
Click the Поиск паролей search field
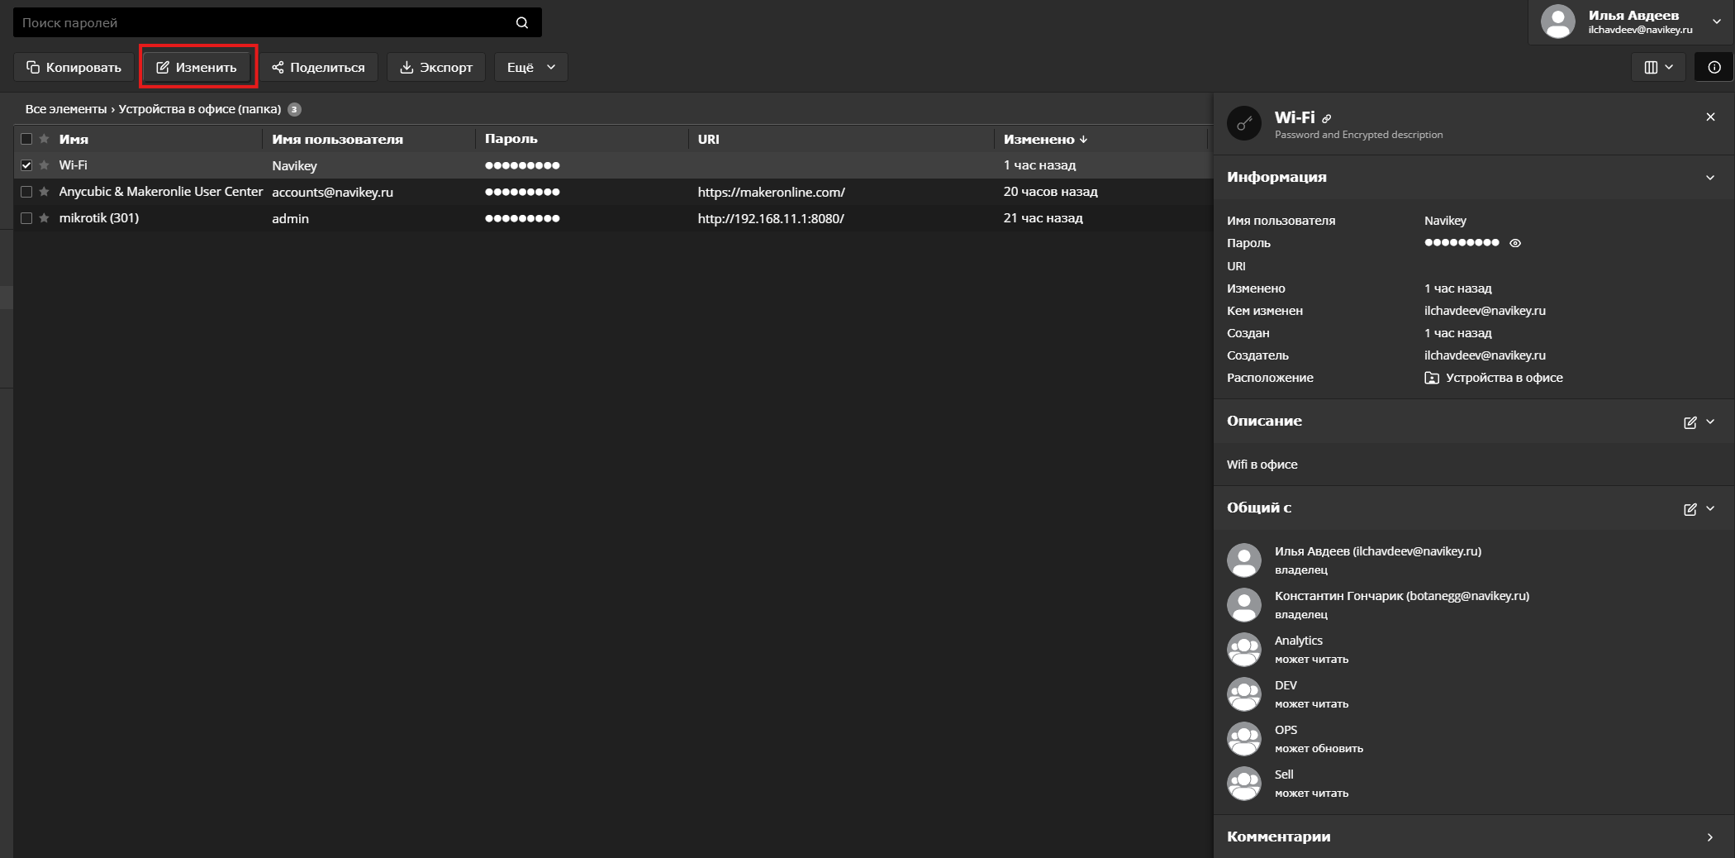(264, 23)
